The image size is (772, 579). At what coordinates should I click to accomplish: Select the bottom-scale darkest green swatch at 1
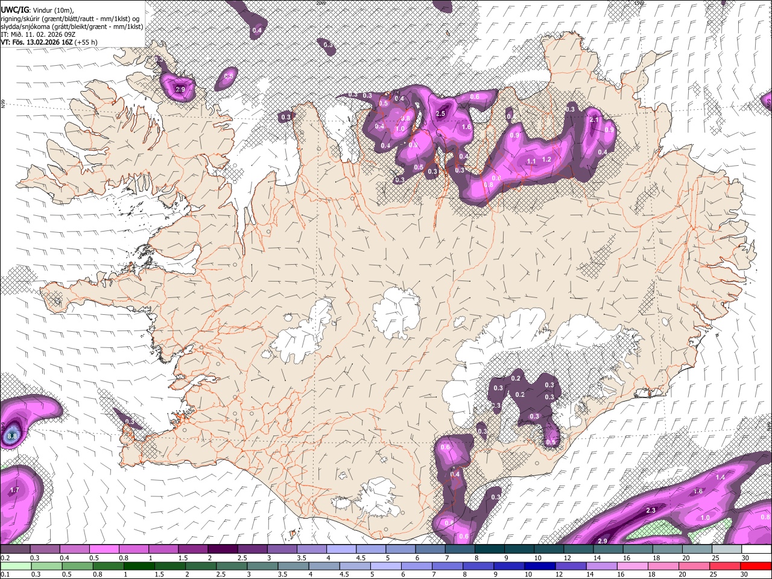point(139,566)
